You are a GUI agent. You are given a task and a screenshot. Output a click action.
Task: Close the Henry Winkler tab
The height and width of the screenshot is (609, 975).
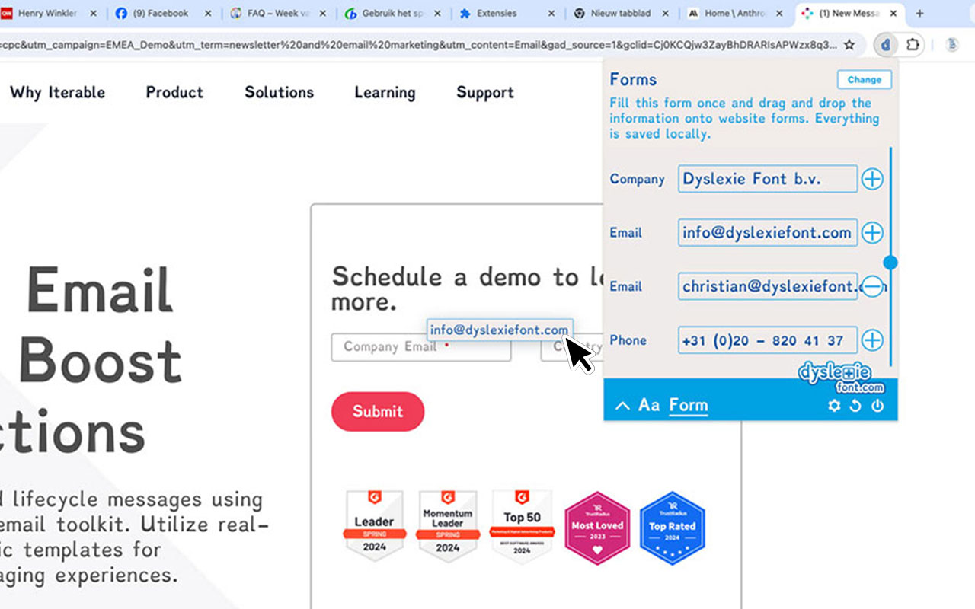pyautogui.click(x=93, y=14)
